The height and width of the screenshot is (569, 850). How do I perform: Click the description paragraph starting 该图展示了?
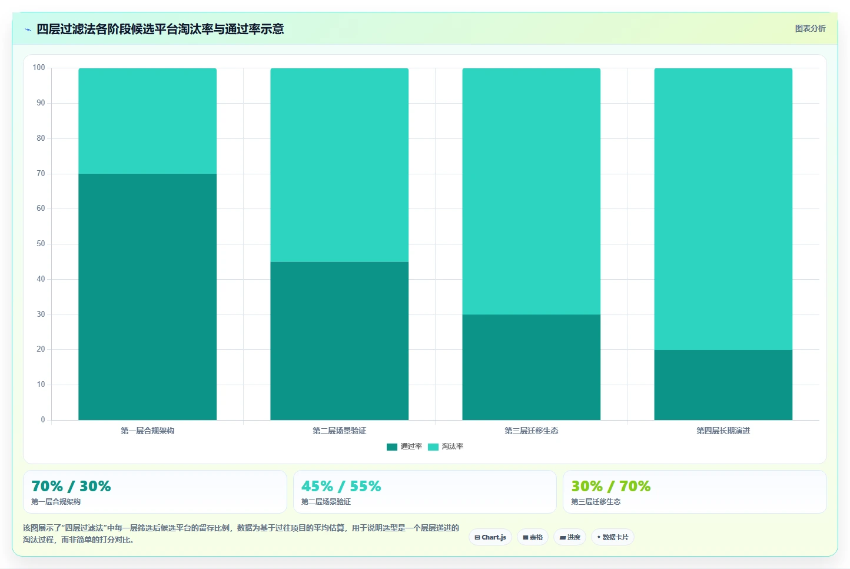pos(241,534)
